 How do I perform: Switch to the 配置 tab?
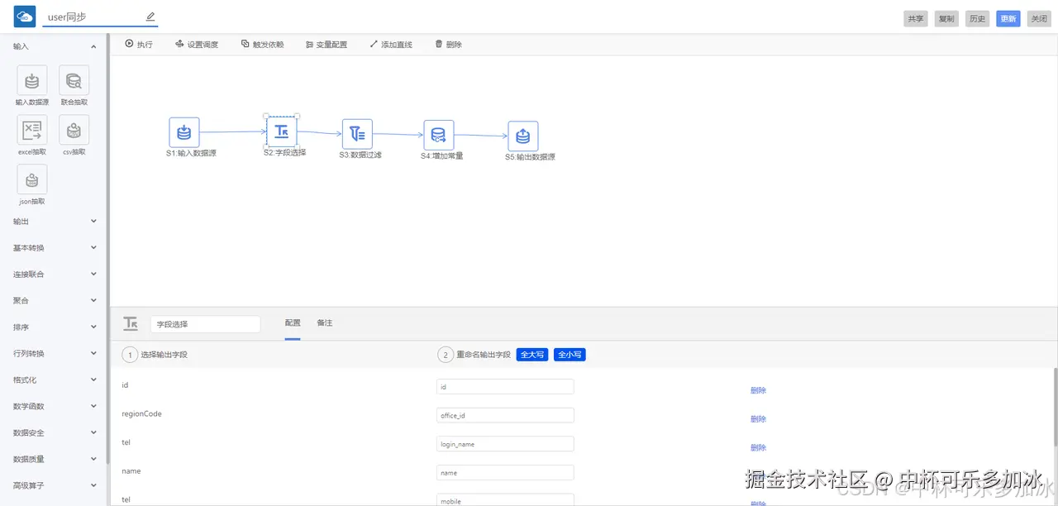click(293, 323)
